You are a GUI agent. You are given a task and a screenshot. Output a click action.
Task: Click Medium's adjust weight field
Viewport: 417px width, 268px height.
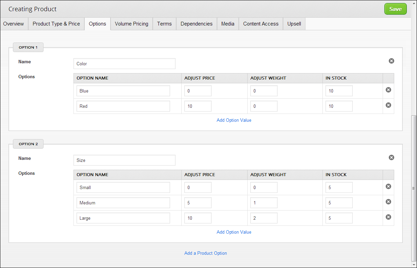pos(264,203)
